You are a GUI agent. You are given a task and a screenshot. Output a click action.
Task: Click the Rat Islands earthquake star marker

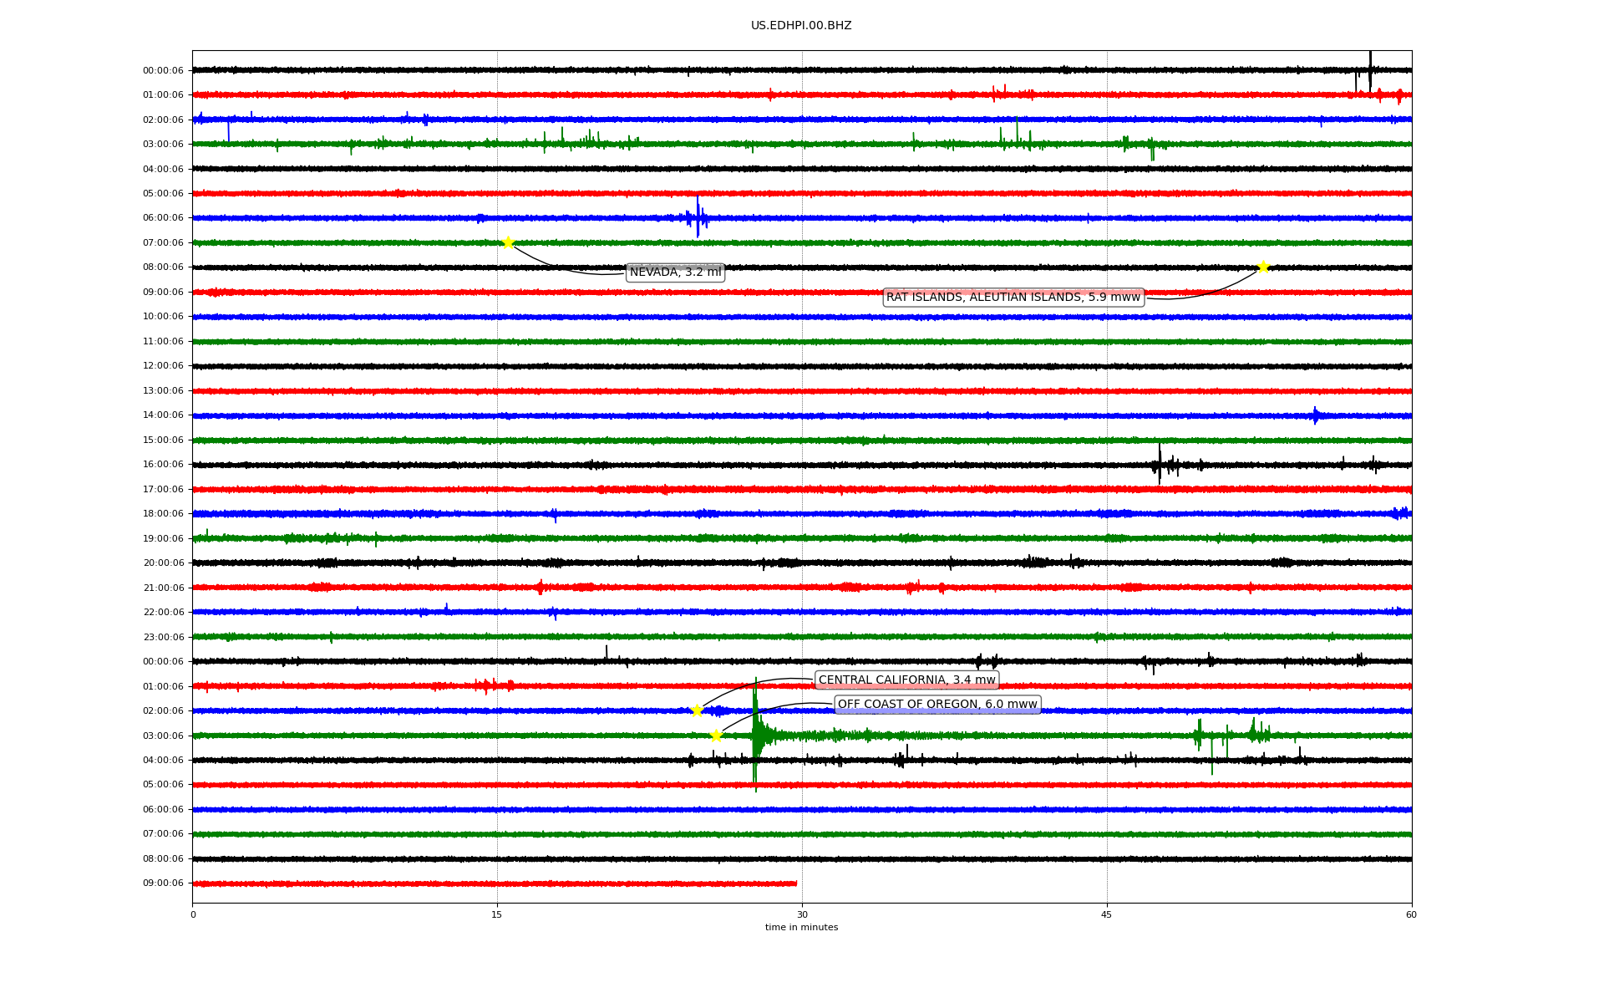[x=1263, y=267]
